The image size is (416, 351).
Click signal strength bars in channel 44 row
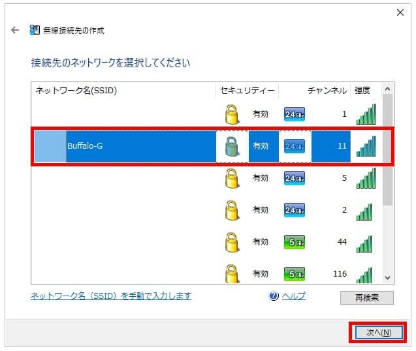point(364,243)
